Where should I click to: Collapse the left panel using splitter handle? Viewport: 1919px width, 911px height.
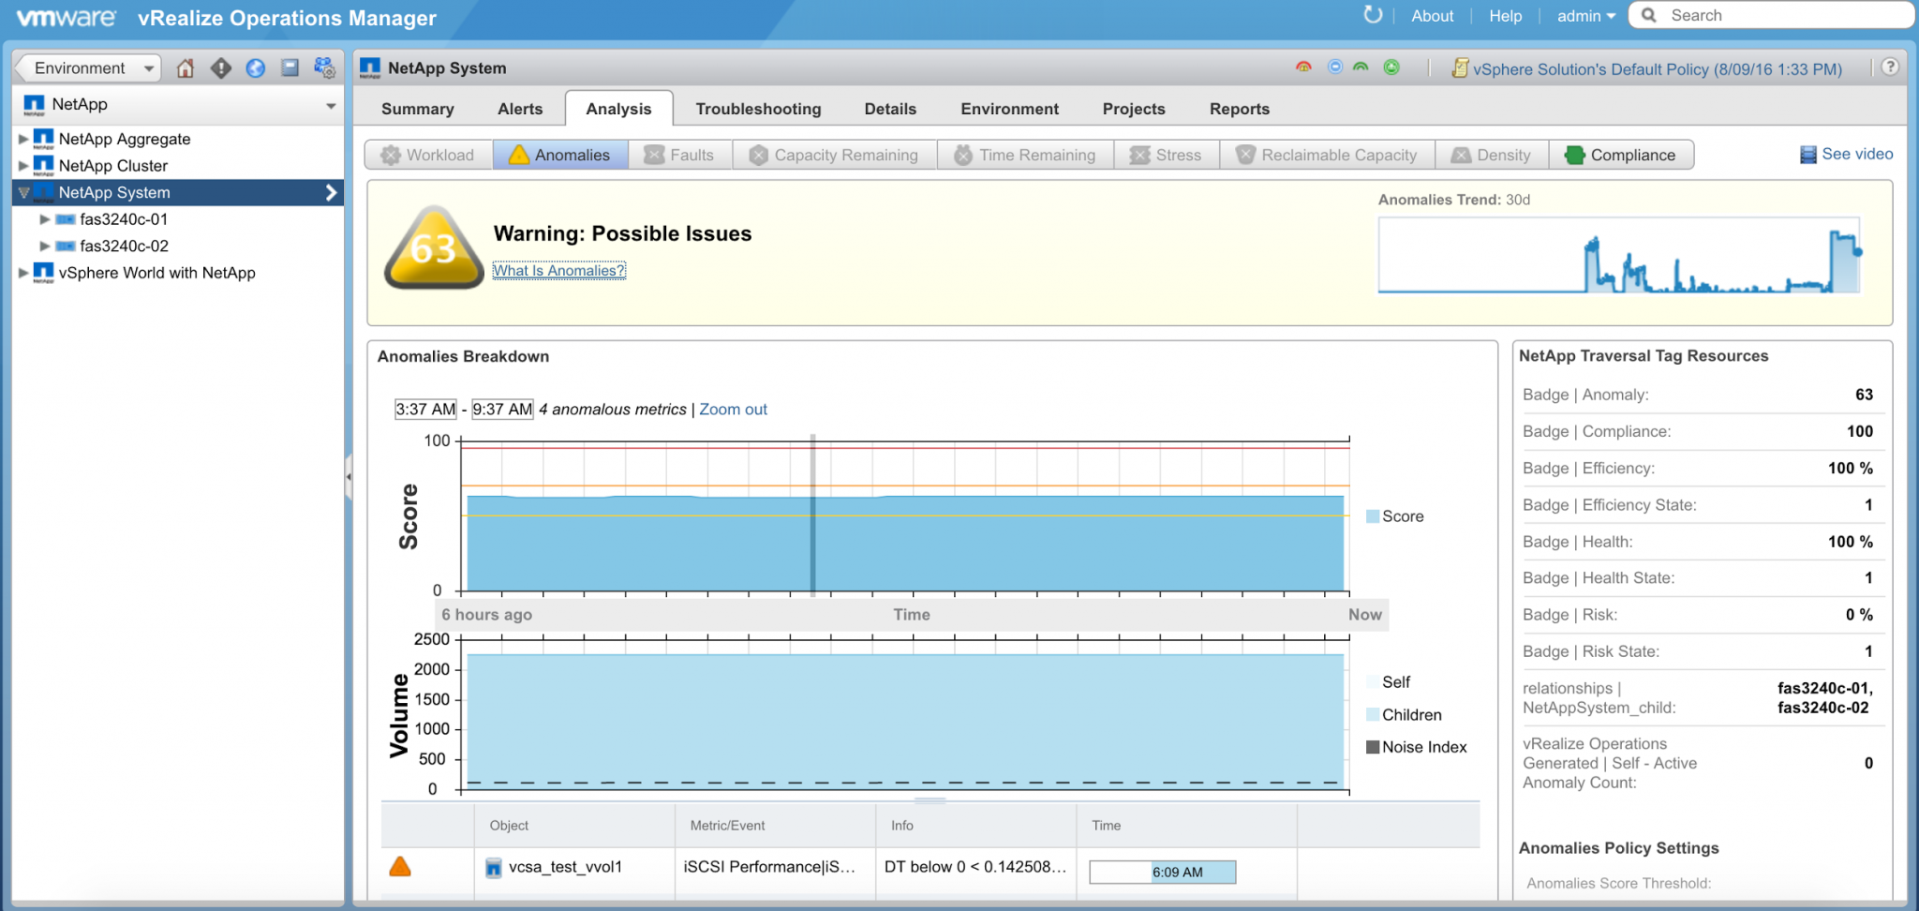click(349, 477)
